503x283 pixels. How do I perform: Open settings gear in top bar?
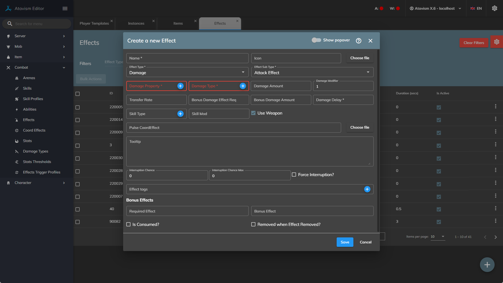pos(494,8)
